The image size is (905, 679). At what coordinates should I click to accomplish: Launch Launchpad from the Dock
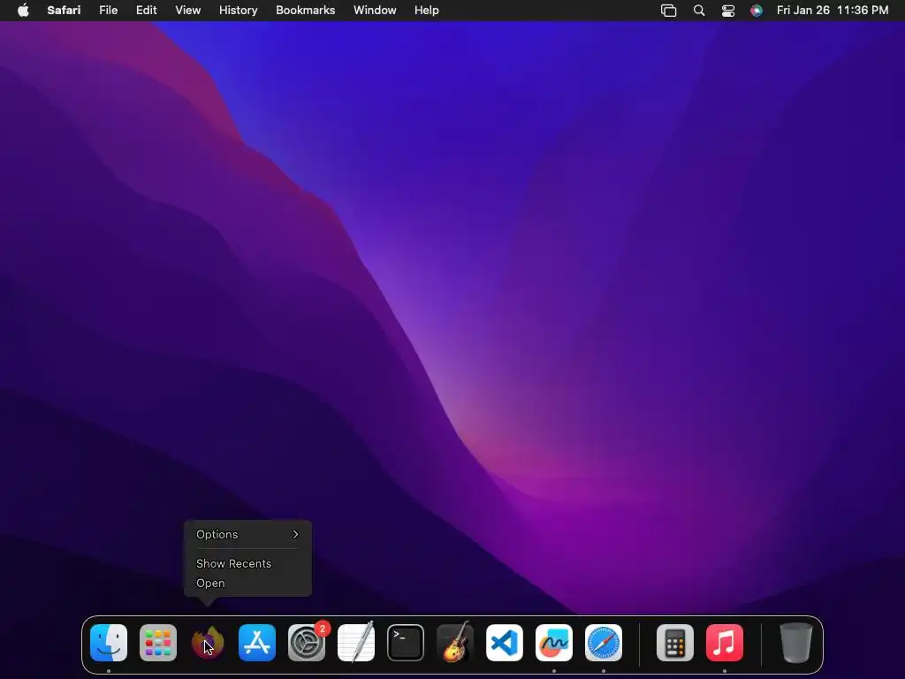[158, 643]
